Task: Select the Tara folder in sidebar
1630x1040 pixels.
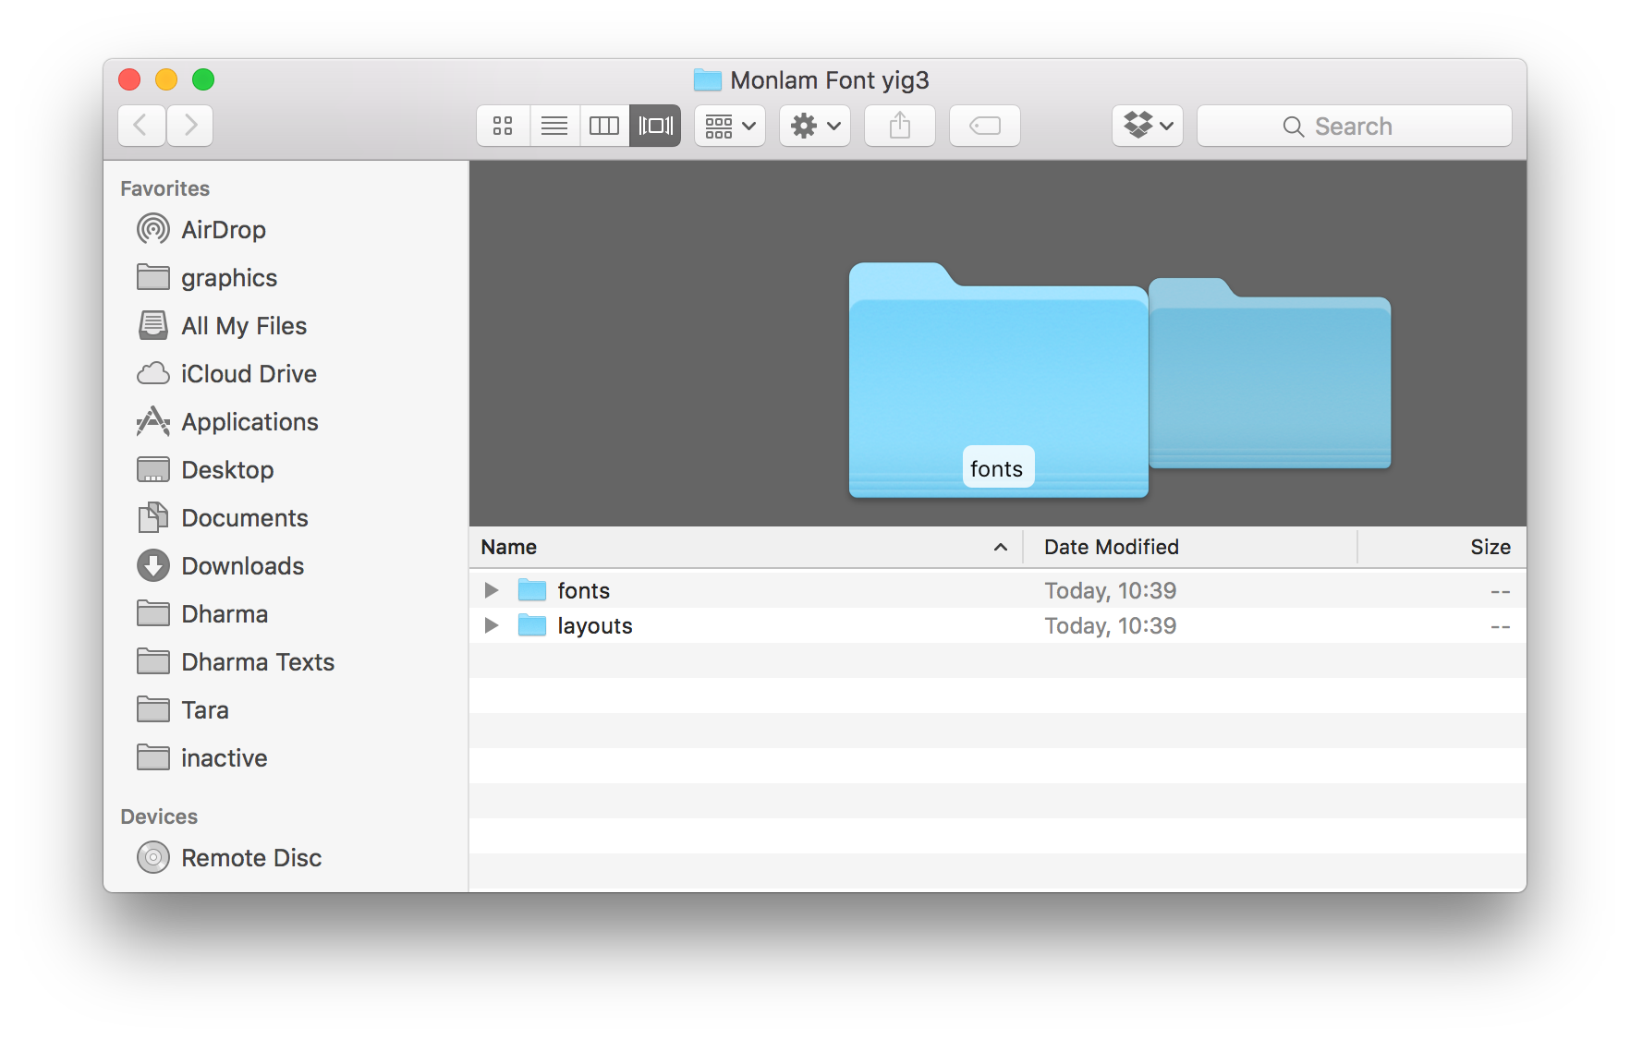Action: click(286, 709)
